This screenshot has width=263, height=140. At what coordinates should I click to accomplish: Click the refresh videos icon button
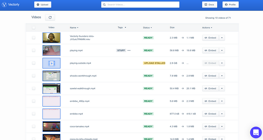click(x=50, y=17)
